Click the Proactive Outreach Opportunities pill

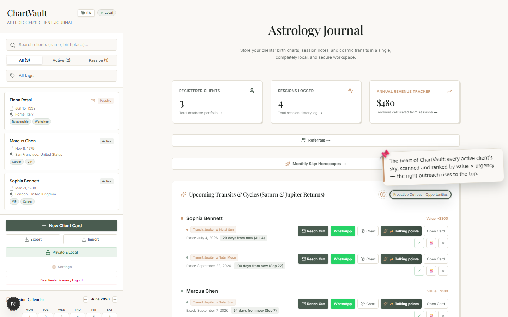[420, 194]
